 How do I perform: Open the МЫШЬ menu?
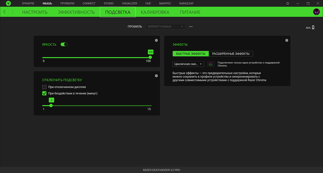pyautogui.click(x=47, y=3)
